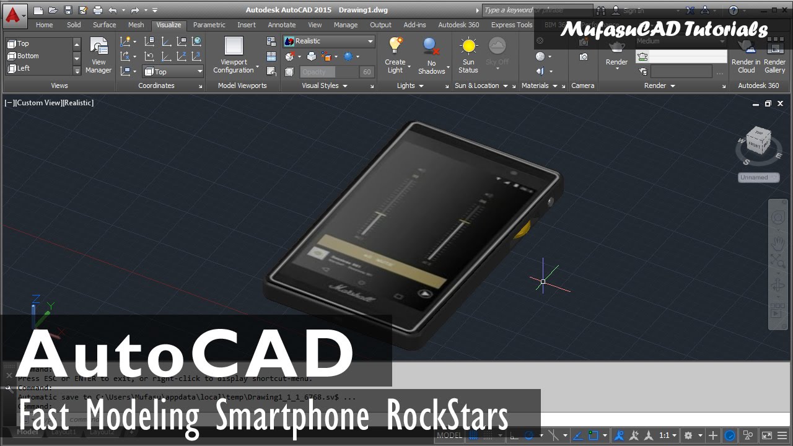This screenshot has height=446, width=793.
Task: Switch to the Annotate ribbon tab
Action: click(281, 25)
